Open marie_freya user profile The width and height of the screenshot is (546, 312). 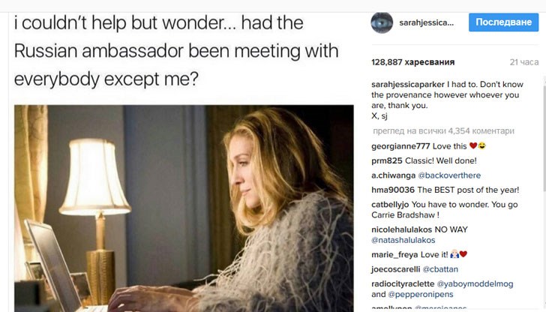(394, 255)
